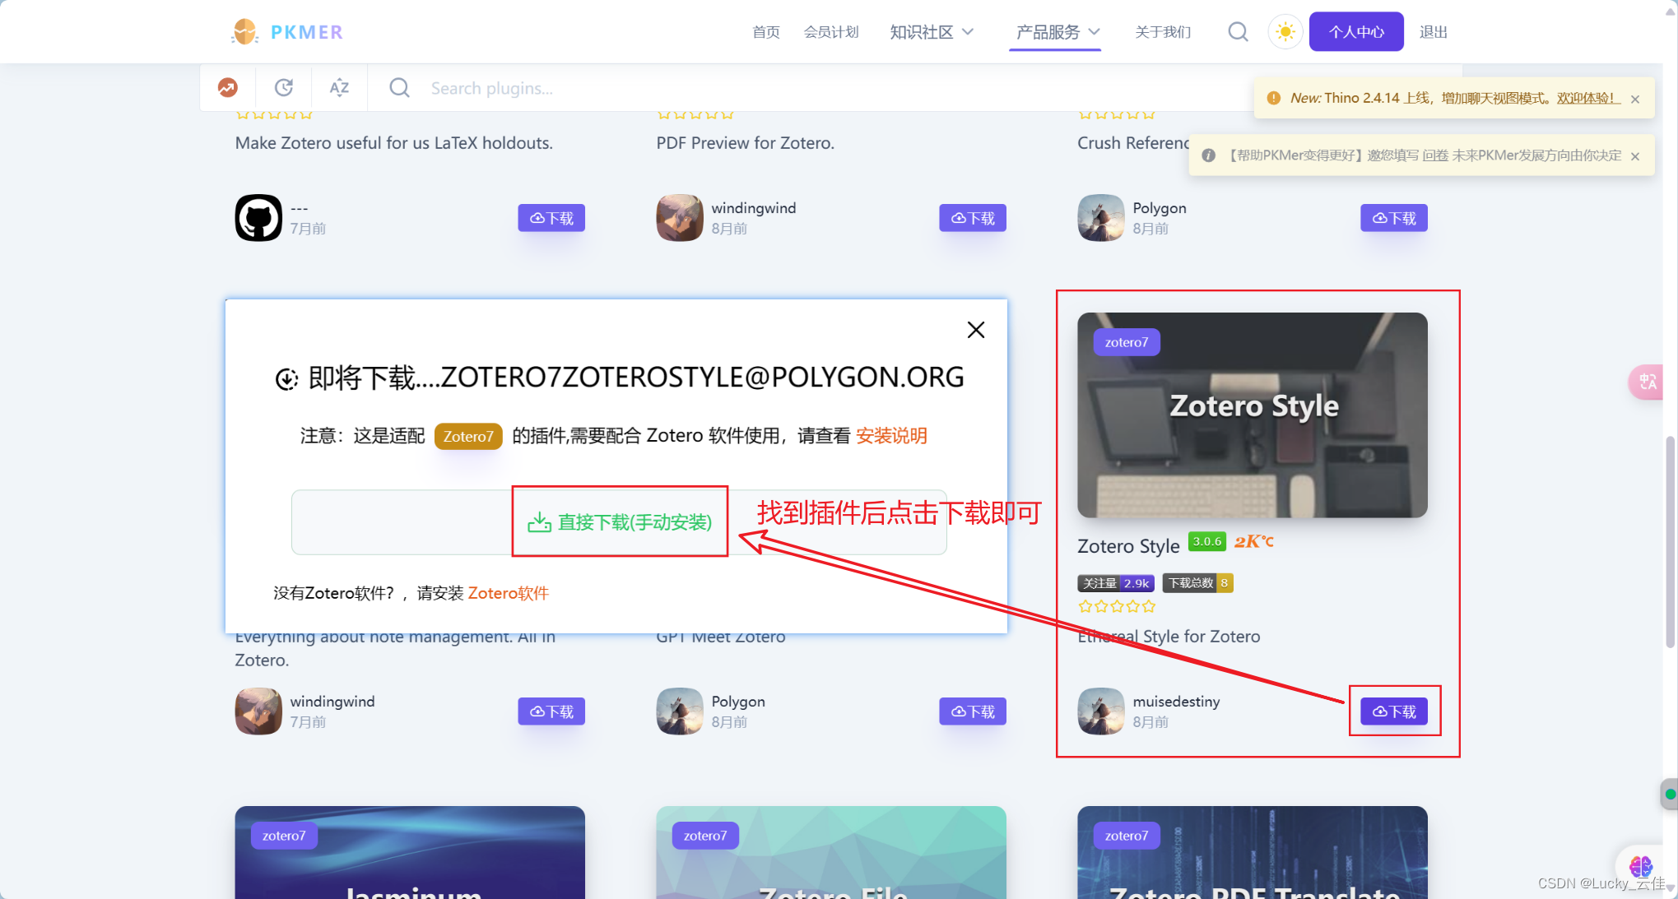Screen dimensions: 1678x899
Task: Click zotero7 tag on Zotero File card
Action: (x=705, y=836)
